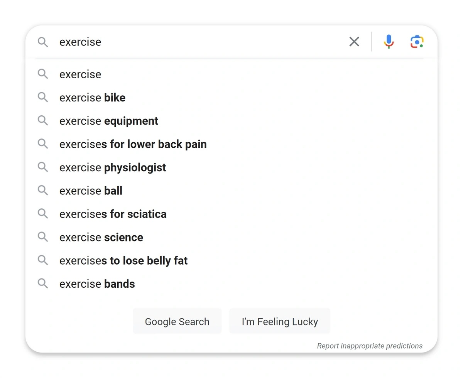Click the search icon beside "exercise bike"
The width and height of the screenshot is (463, 378).
pyautogui.click(x=43, y=97)
